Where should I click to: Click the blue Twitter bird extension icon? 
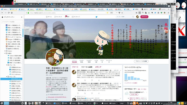(155, 13)
